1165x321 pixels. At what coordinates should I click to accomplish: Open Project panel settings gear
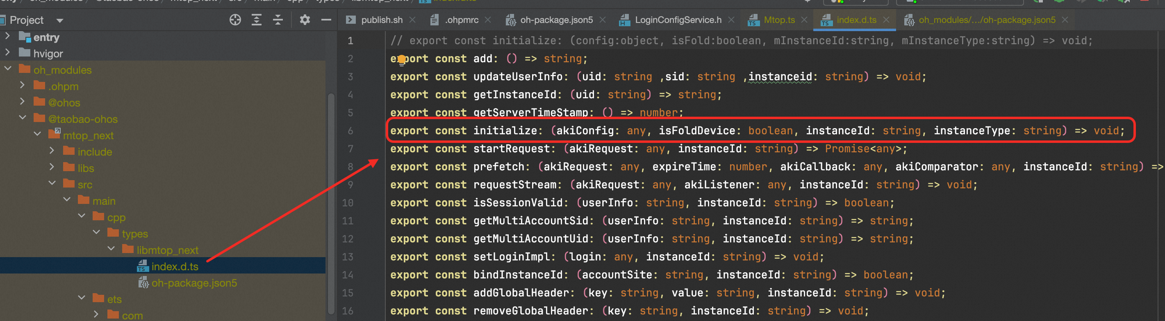tap(304, 20)
